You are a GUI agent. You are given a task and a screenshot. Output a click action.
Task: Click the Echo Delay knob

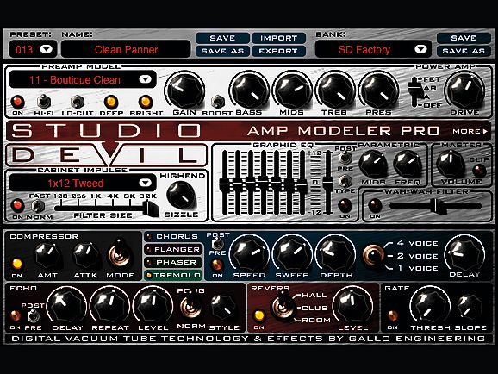tap(66, 306)
